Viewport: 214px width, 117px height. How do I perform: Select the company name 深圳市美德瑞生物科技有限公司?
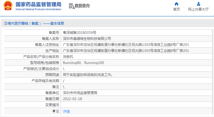click(87, 38)
